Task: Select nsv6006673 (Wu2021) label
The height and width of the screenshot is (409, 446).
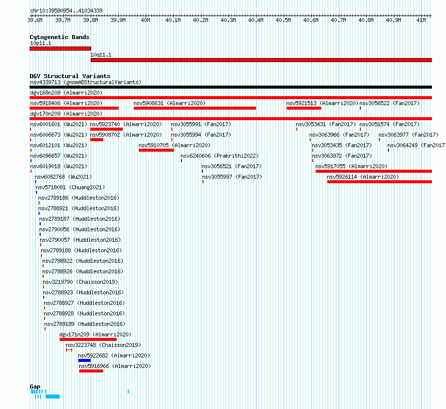Action: [59, 135]
